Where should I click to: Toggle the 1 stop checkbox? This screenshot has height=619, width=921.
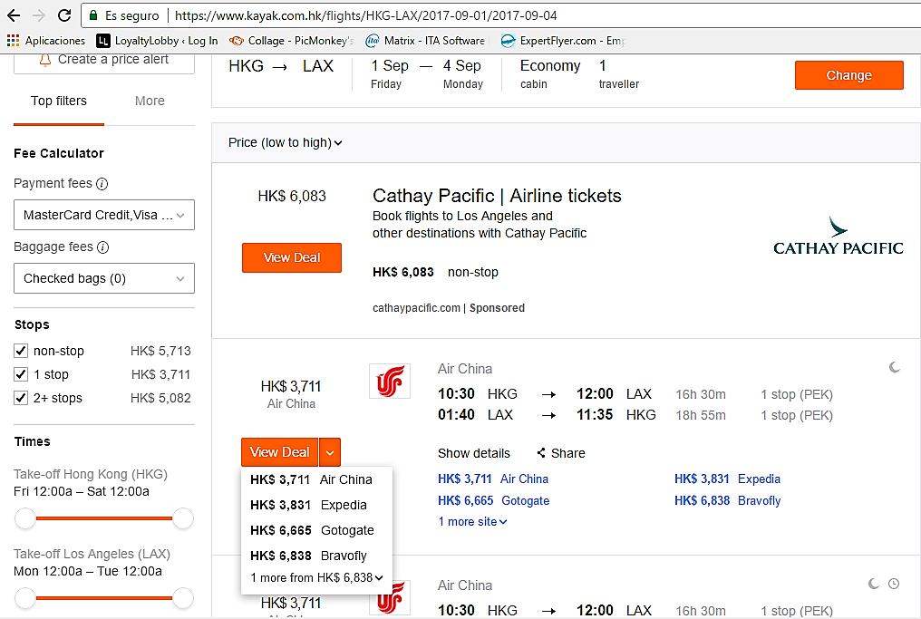[21, 374]
